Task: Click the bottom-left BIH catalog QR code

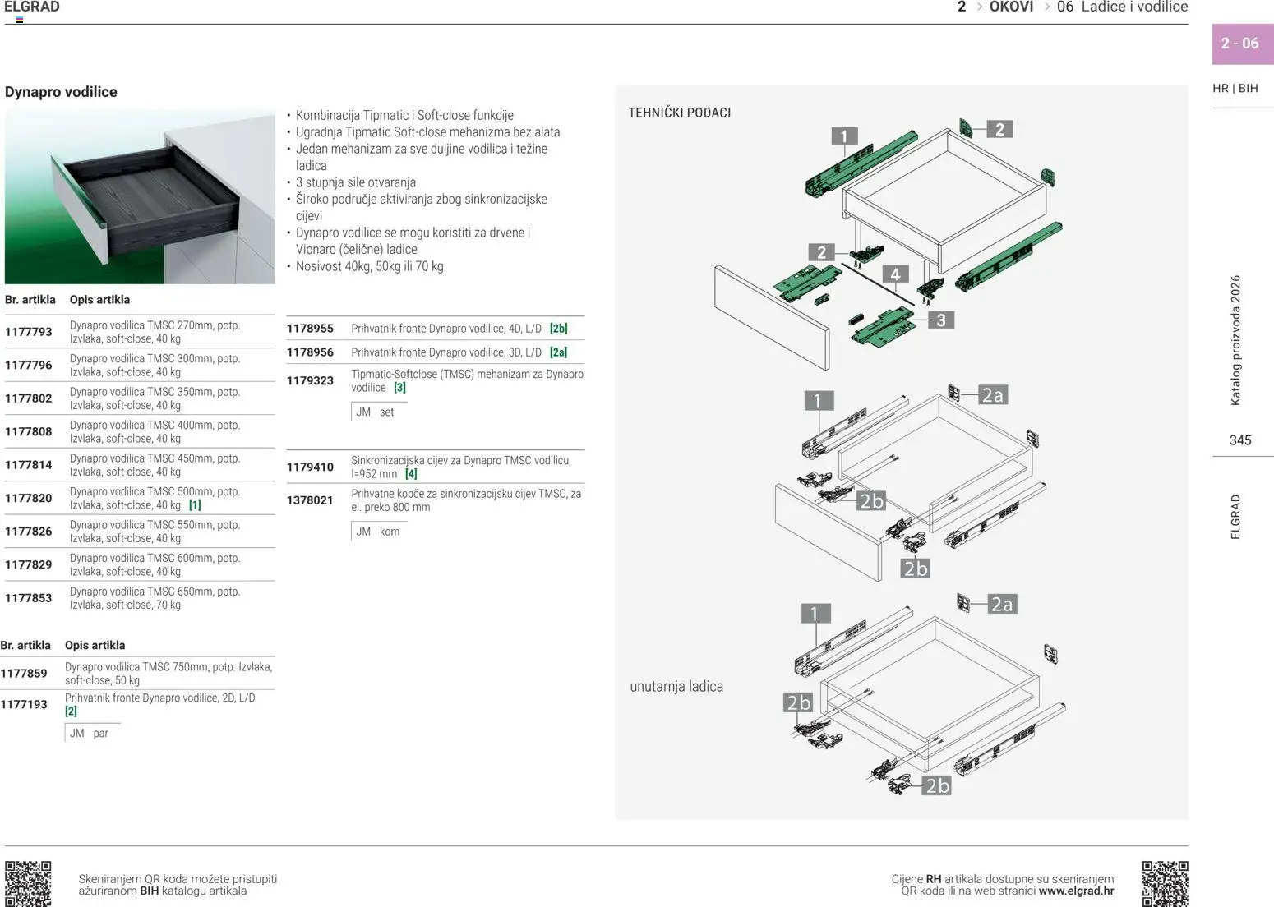Action: click(28, 883)
